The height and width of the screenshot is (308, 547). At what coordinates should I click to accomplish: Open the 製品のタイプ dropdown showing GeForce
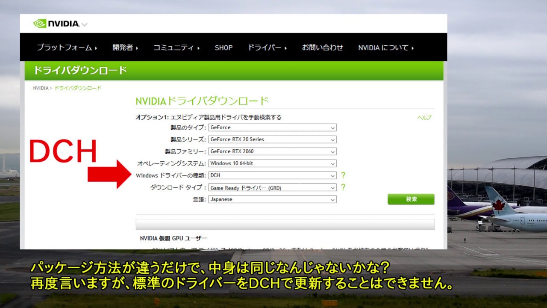[x=272, y=127]
